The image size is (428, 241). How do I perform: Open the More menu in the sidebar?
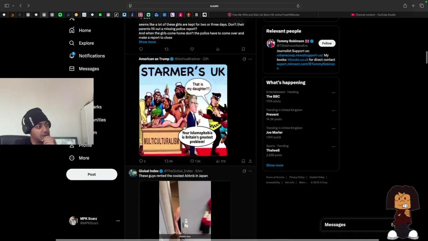click(x=84, y=158)
